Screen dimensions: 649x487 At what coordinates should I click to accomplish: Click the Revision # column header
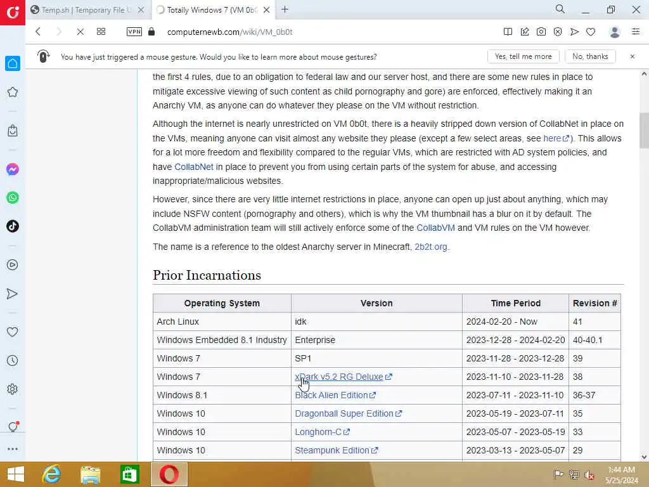[x=594, y=303]
